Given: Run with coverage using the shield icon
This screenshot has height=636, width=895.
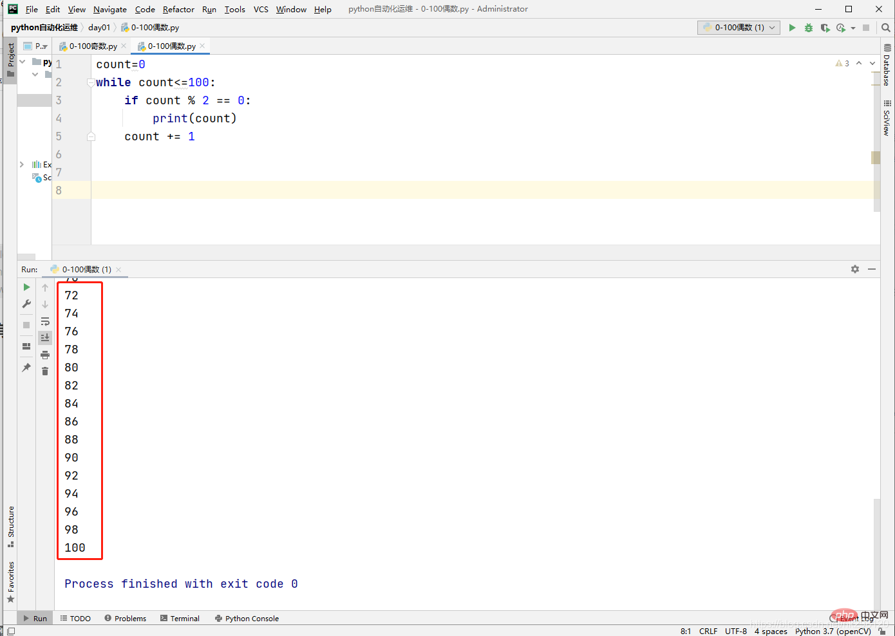Looking at the screenshot, I should tap(825, 28).
